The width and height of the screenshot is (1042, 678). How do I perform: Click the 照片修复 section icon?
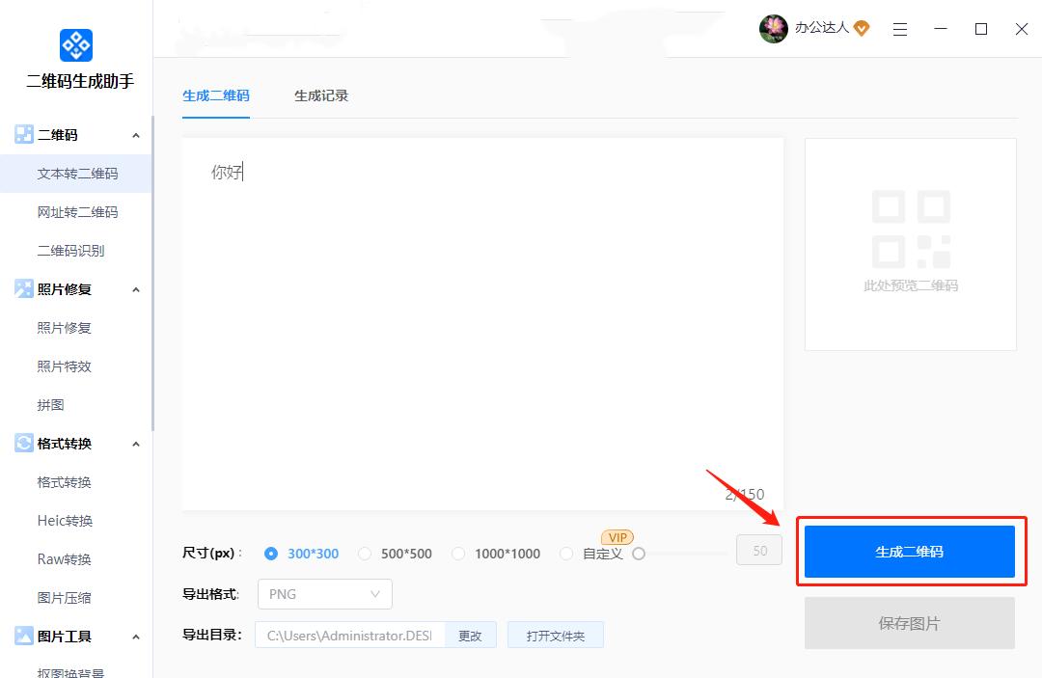click(24, 288)
